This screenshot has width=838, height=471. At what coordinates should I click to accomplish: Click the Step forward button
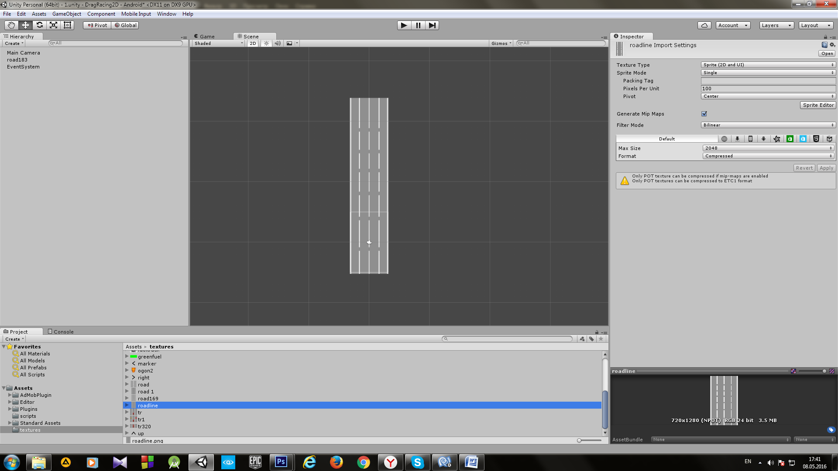pos(432,25)
